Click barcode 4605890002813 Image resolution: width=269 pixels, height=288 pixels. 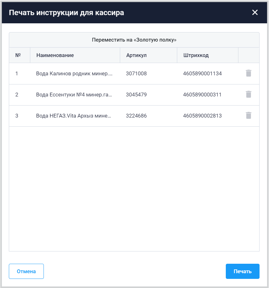202,116
